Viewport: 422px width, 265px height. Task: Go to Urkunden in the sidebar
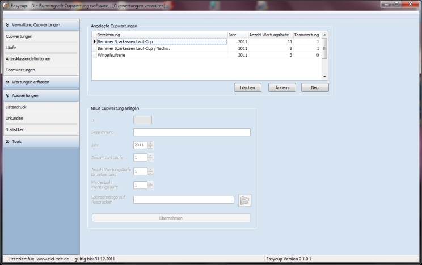pyautogui.click(x=39, y=118)
